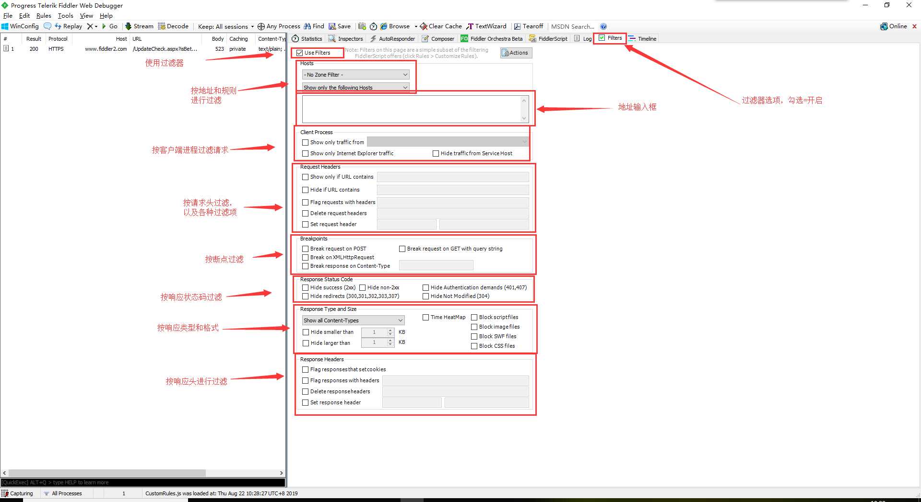Enable Break request on POST
Viewport: 921px width, 502px height.
pyautogui.click(x=305, y=249)
